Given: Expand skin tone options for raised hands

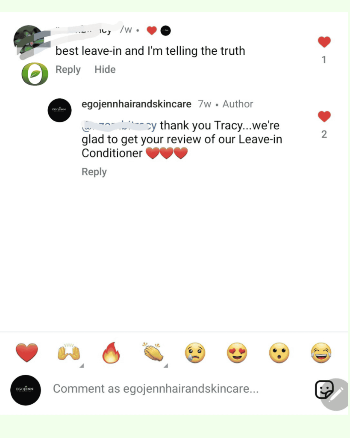Looking at the screenshot, I should point(82,366).
